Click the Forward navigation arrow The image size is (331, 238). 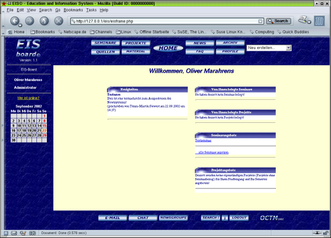[x=30, y=21]
